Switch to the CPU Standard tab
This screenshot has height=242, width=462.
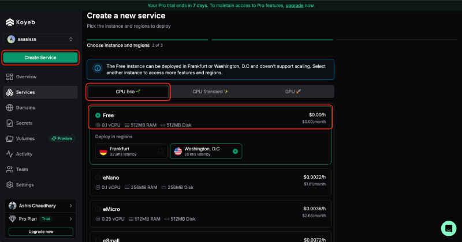coord(210,92)
